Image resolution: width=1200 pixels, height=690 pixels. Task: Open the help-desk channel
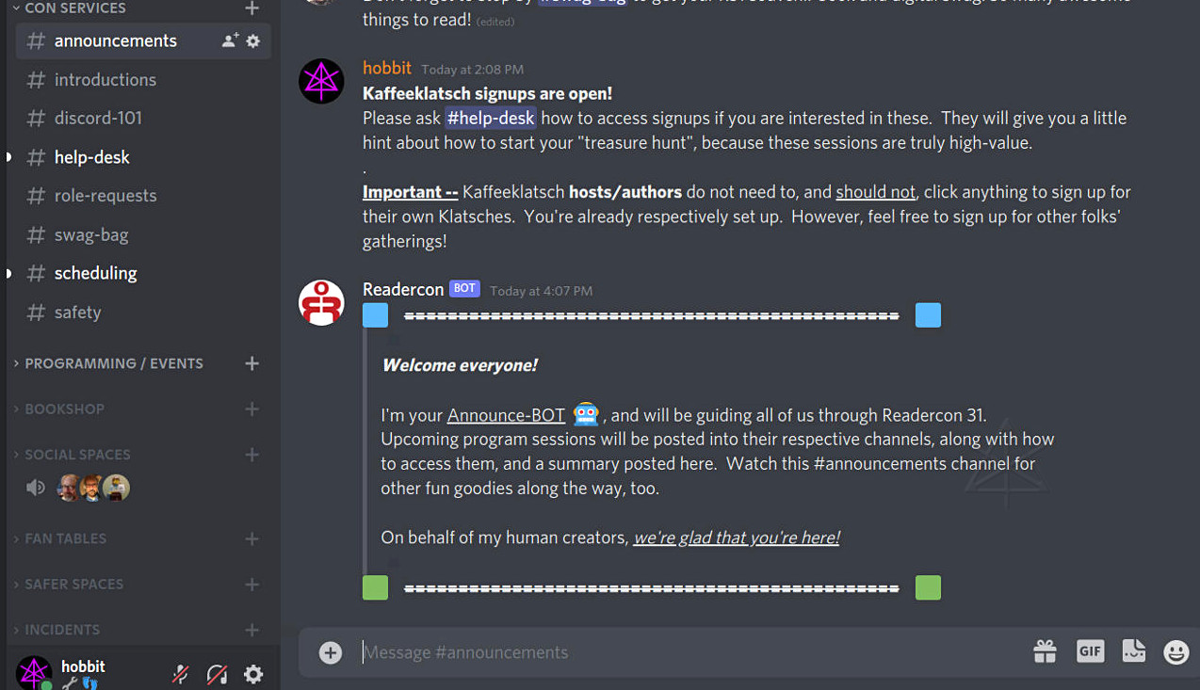click(x=92, y=157)
